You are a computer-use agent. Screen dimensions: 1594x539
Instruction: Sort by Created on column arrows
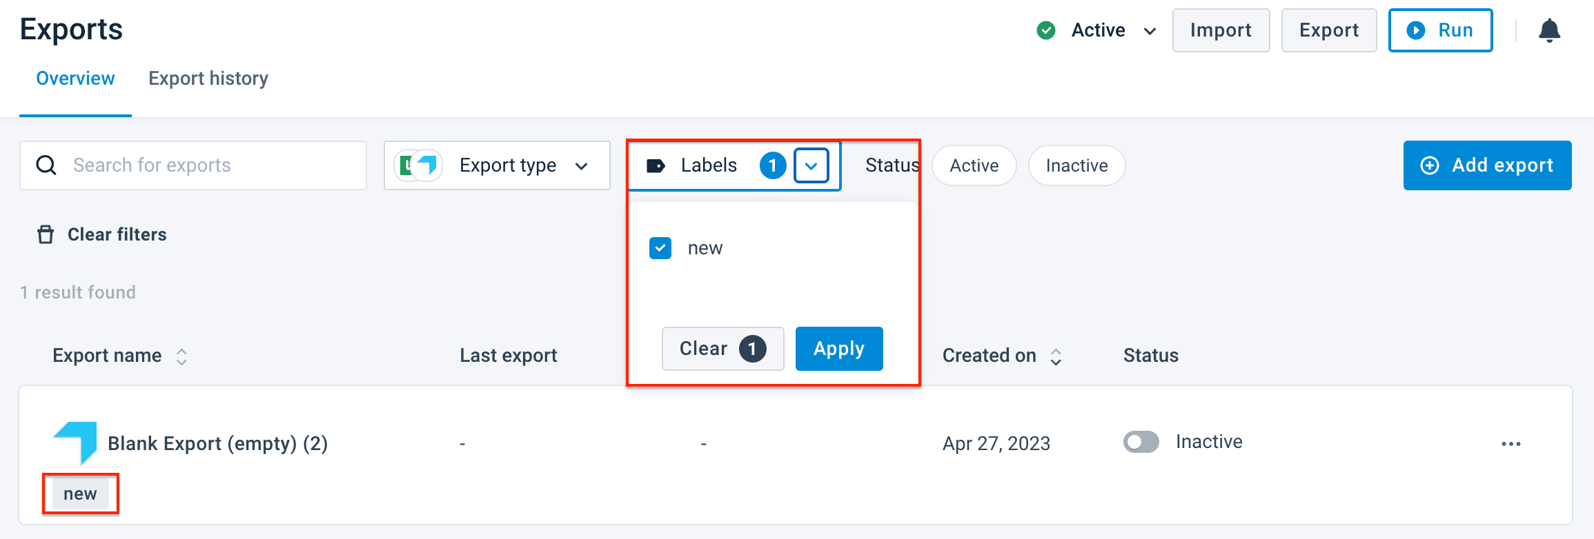tap(1056, 356)
